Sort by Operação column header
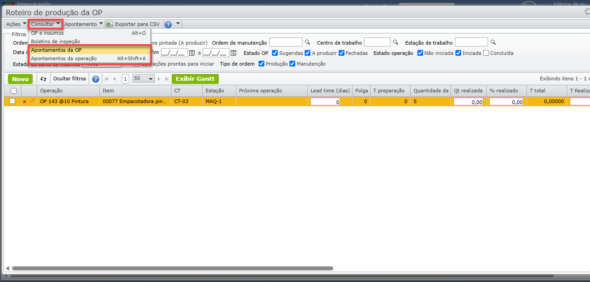 (68, 91)
